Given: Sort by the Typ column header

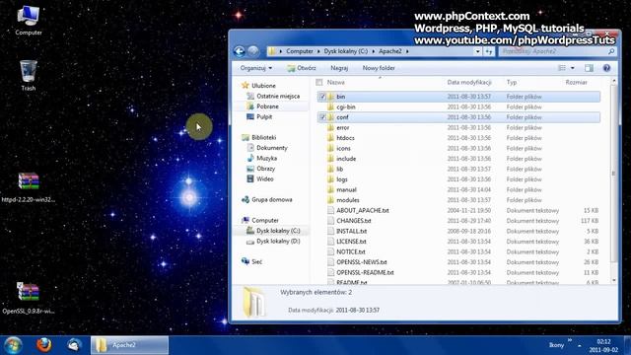Looking at the screenshot, I should tap(512, 82).
